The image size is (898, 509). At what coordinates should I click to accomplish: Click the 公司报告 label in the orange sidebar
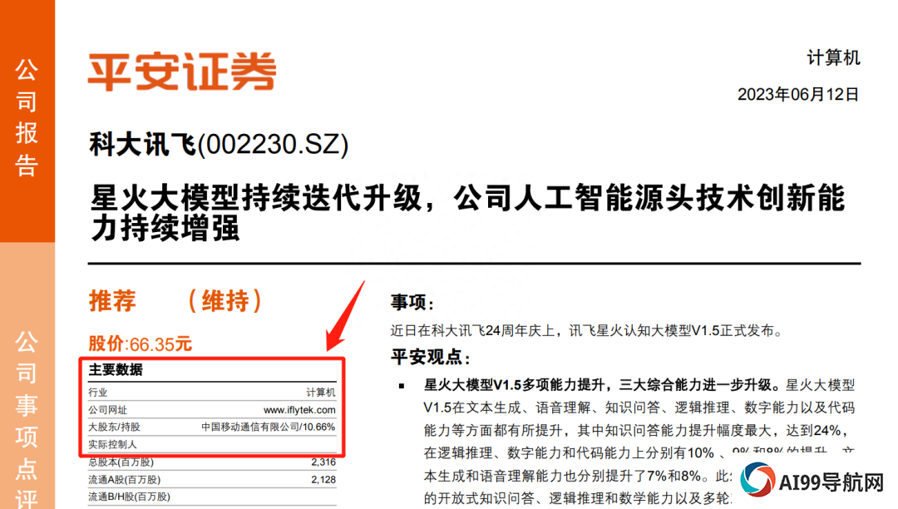(x=27, y=117)
